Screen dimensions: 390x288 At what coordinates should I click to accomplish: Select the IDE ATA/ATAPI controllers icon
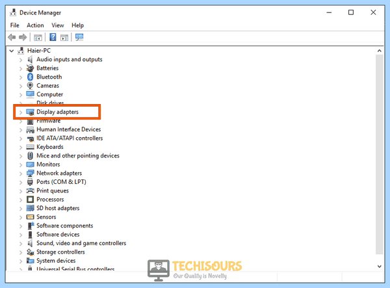click(30, 138)
